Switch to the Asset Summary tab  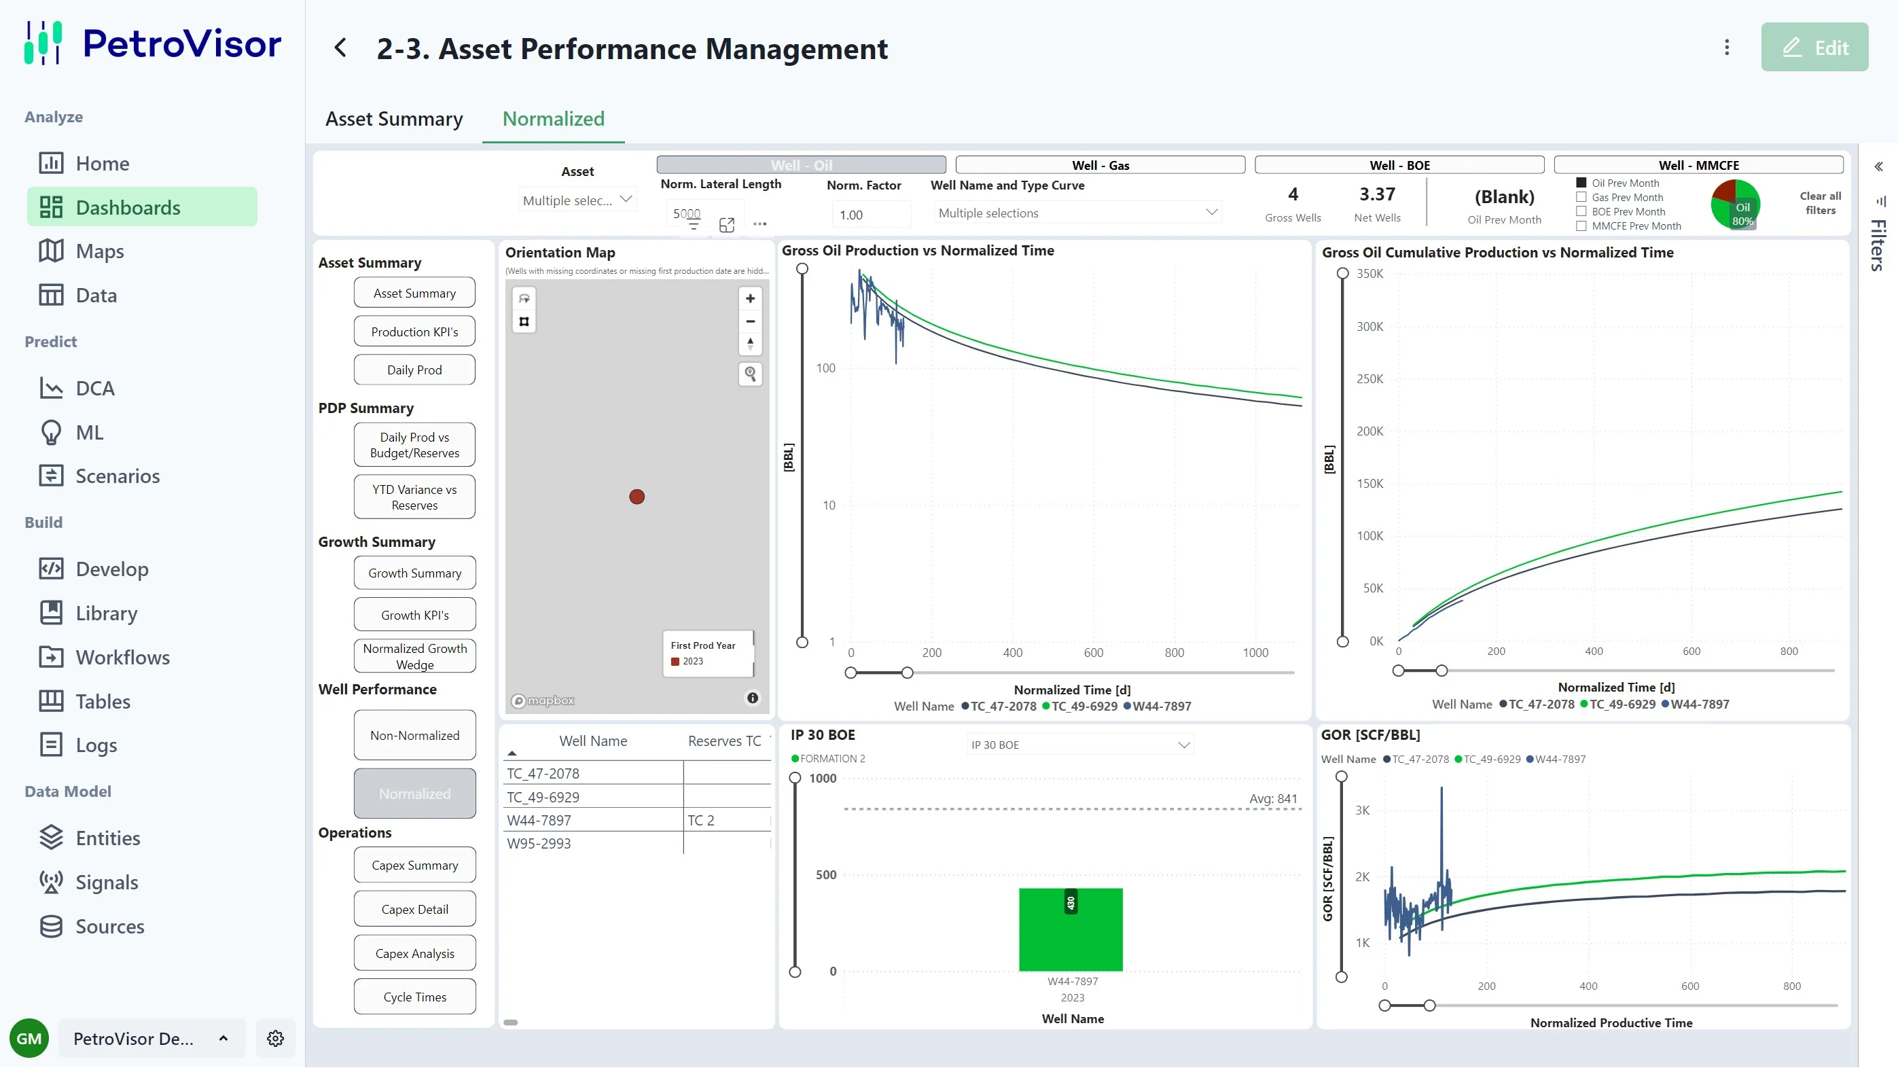(x=394, y=119)
